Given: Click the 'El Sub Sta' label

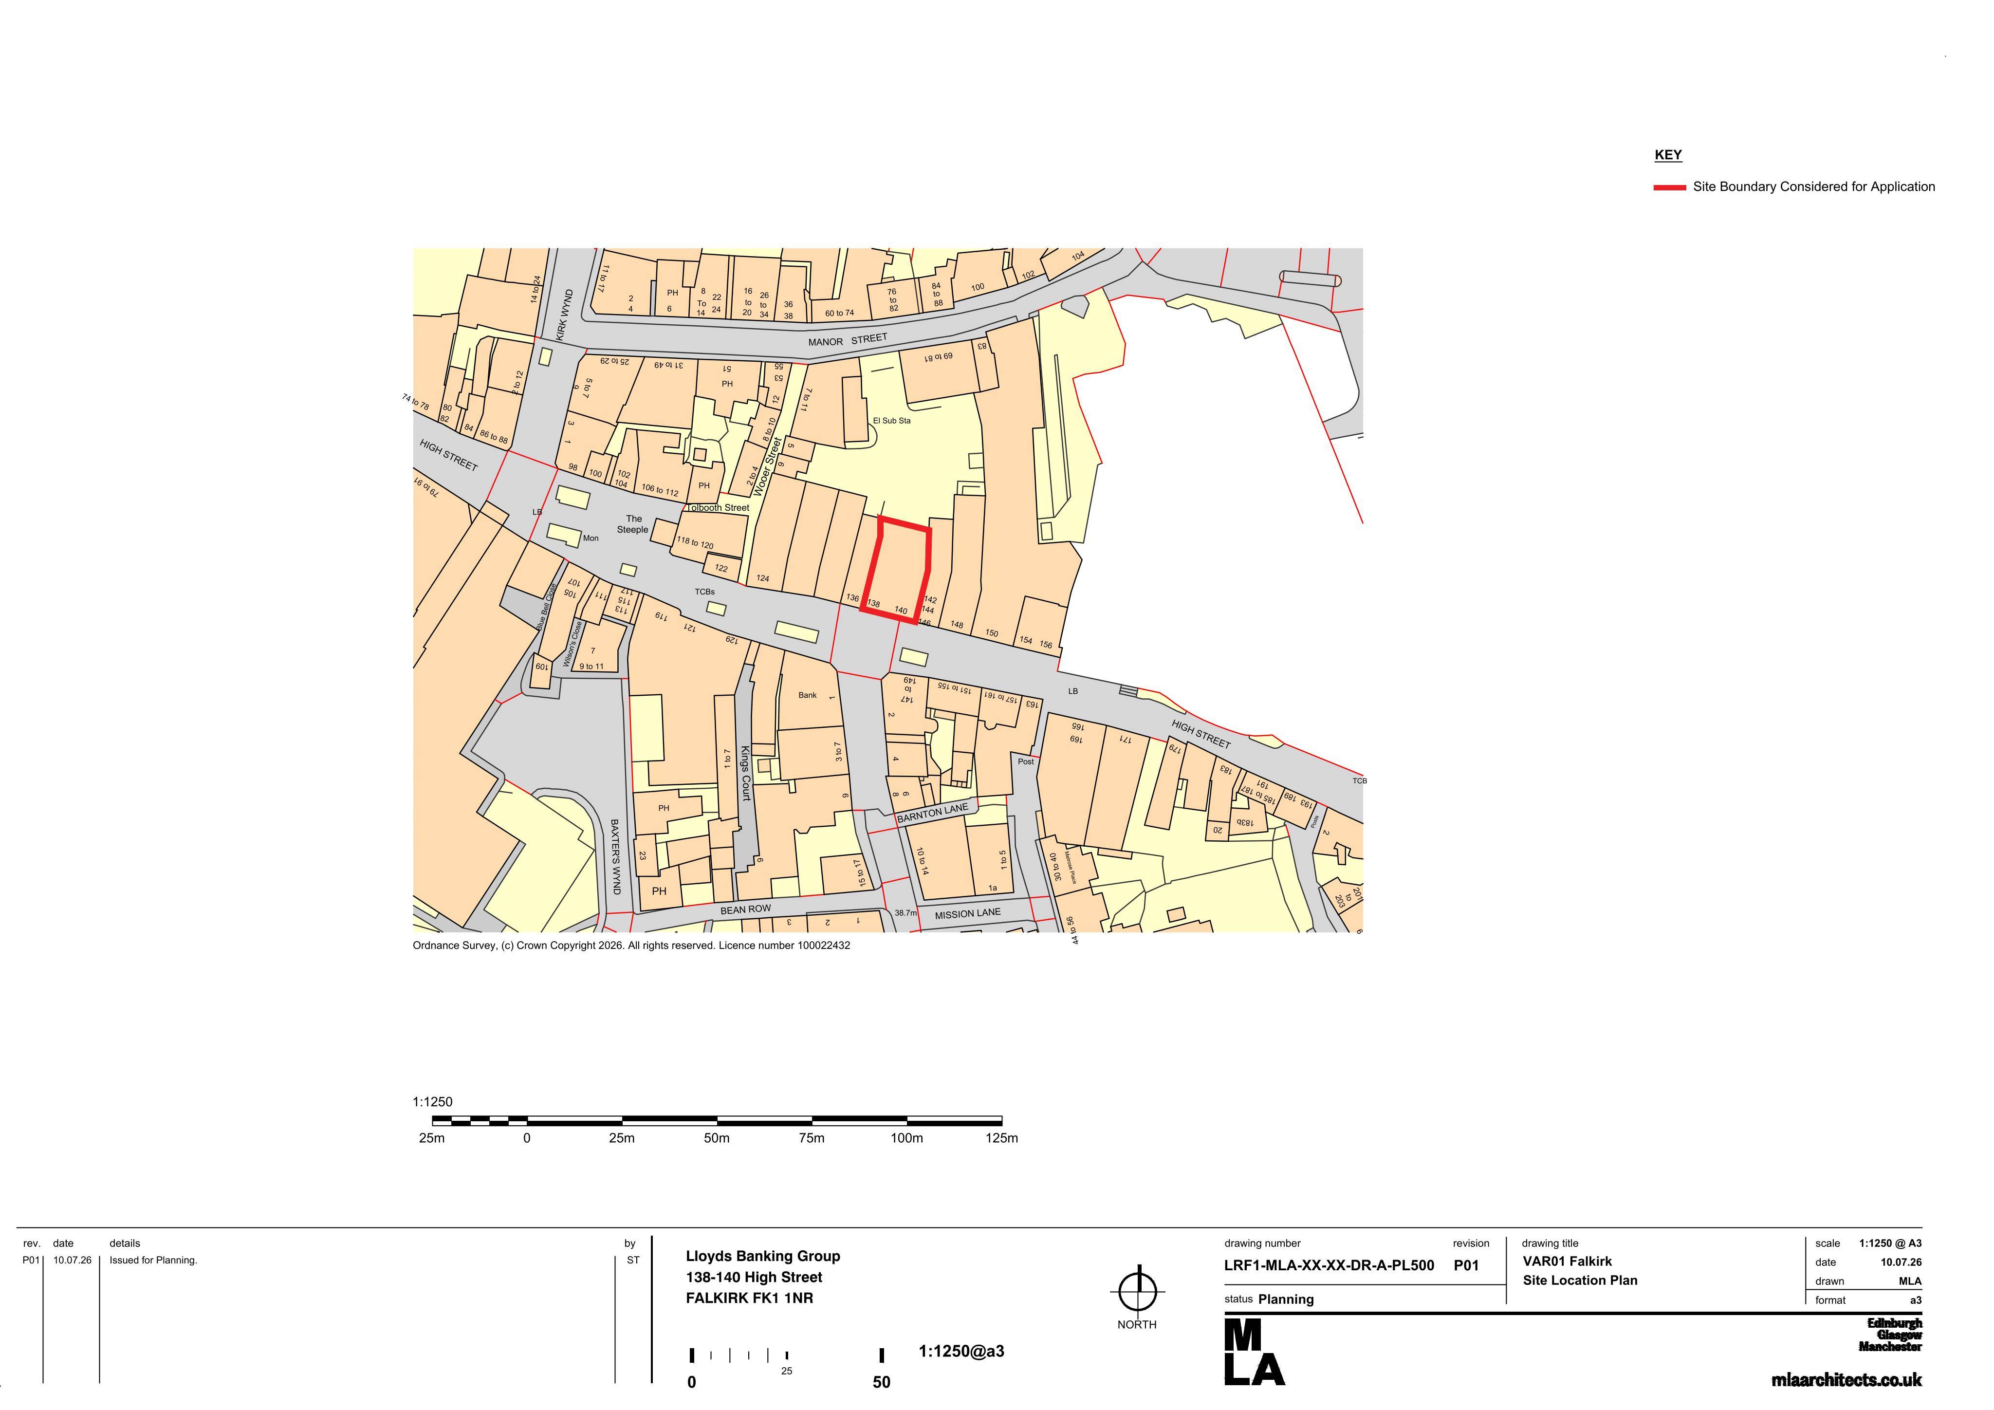Looking at the screenshot, I should pyautogui.click(x=892, y=421).
